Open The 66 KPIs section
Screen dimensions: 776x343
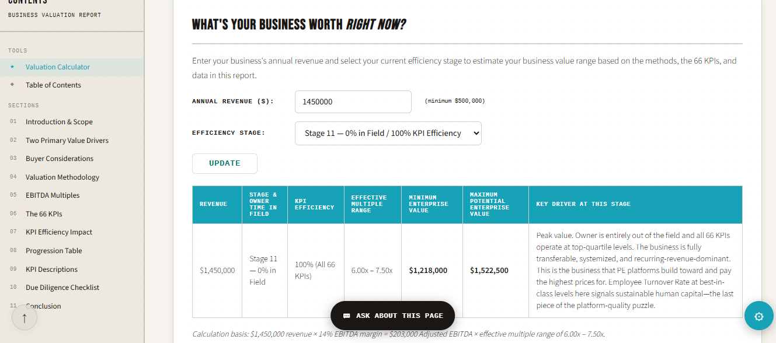click(44, 214)
